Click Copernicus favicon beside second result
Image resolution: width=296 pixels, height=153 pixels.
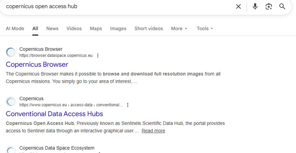[11, 102]
